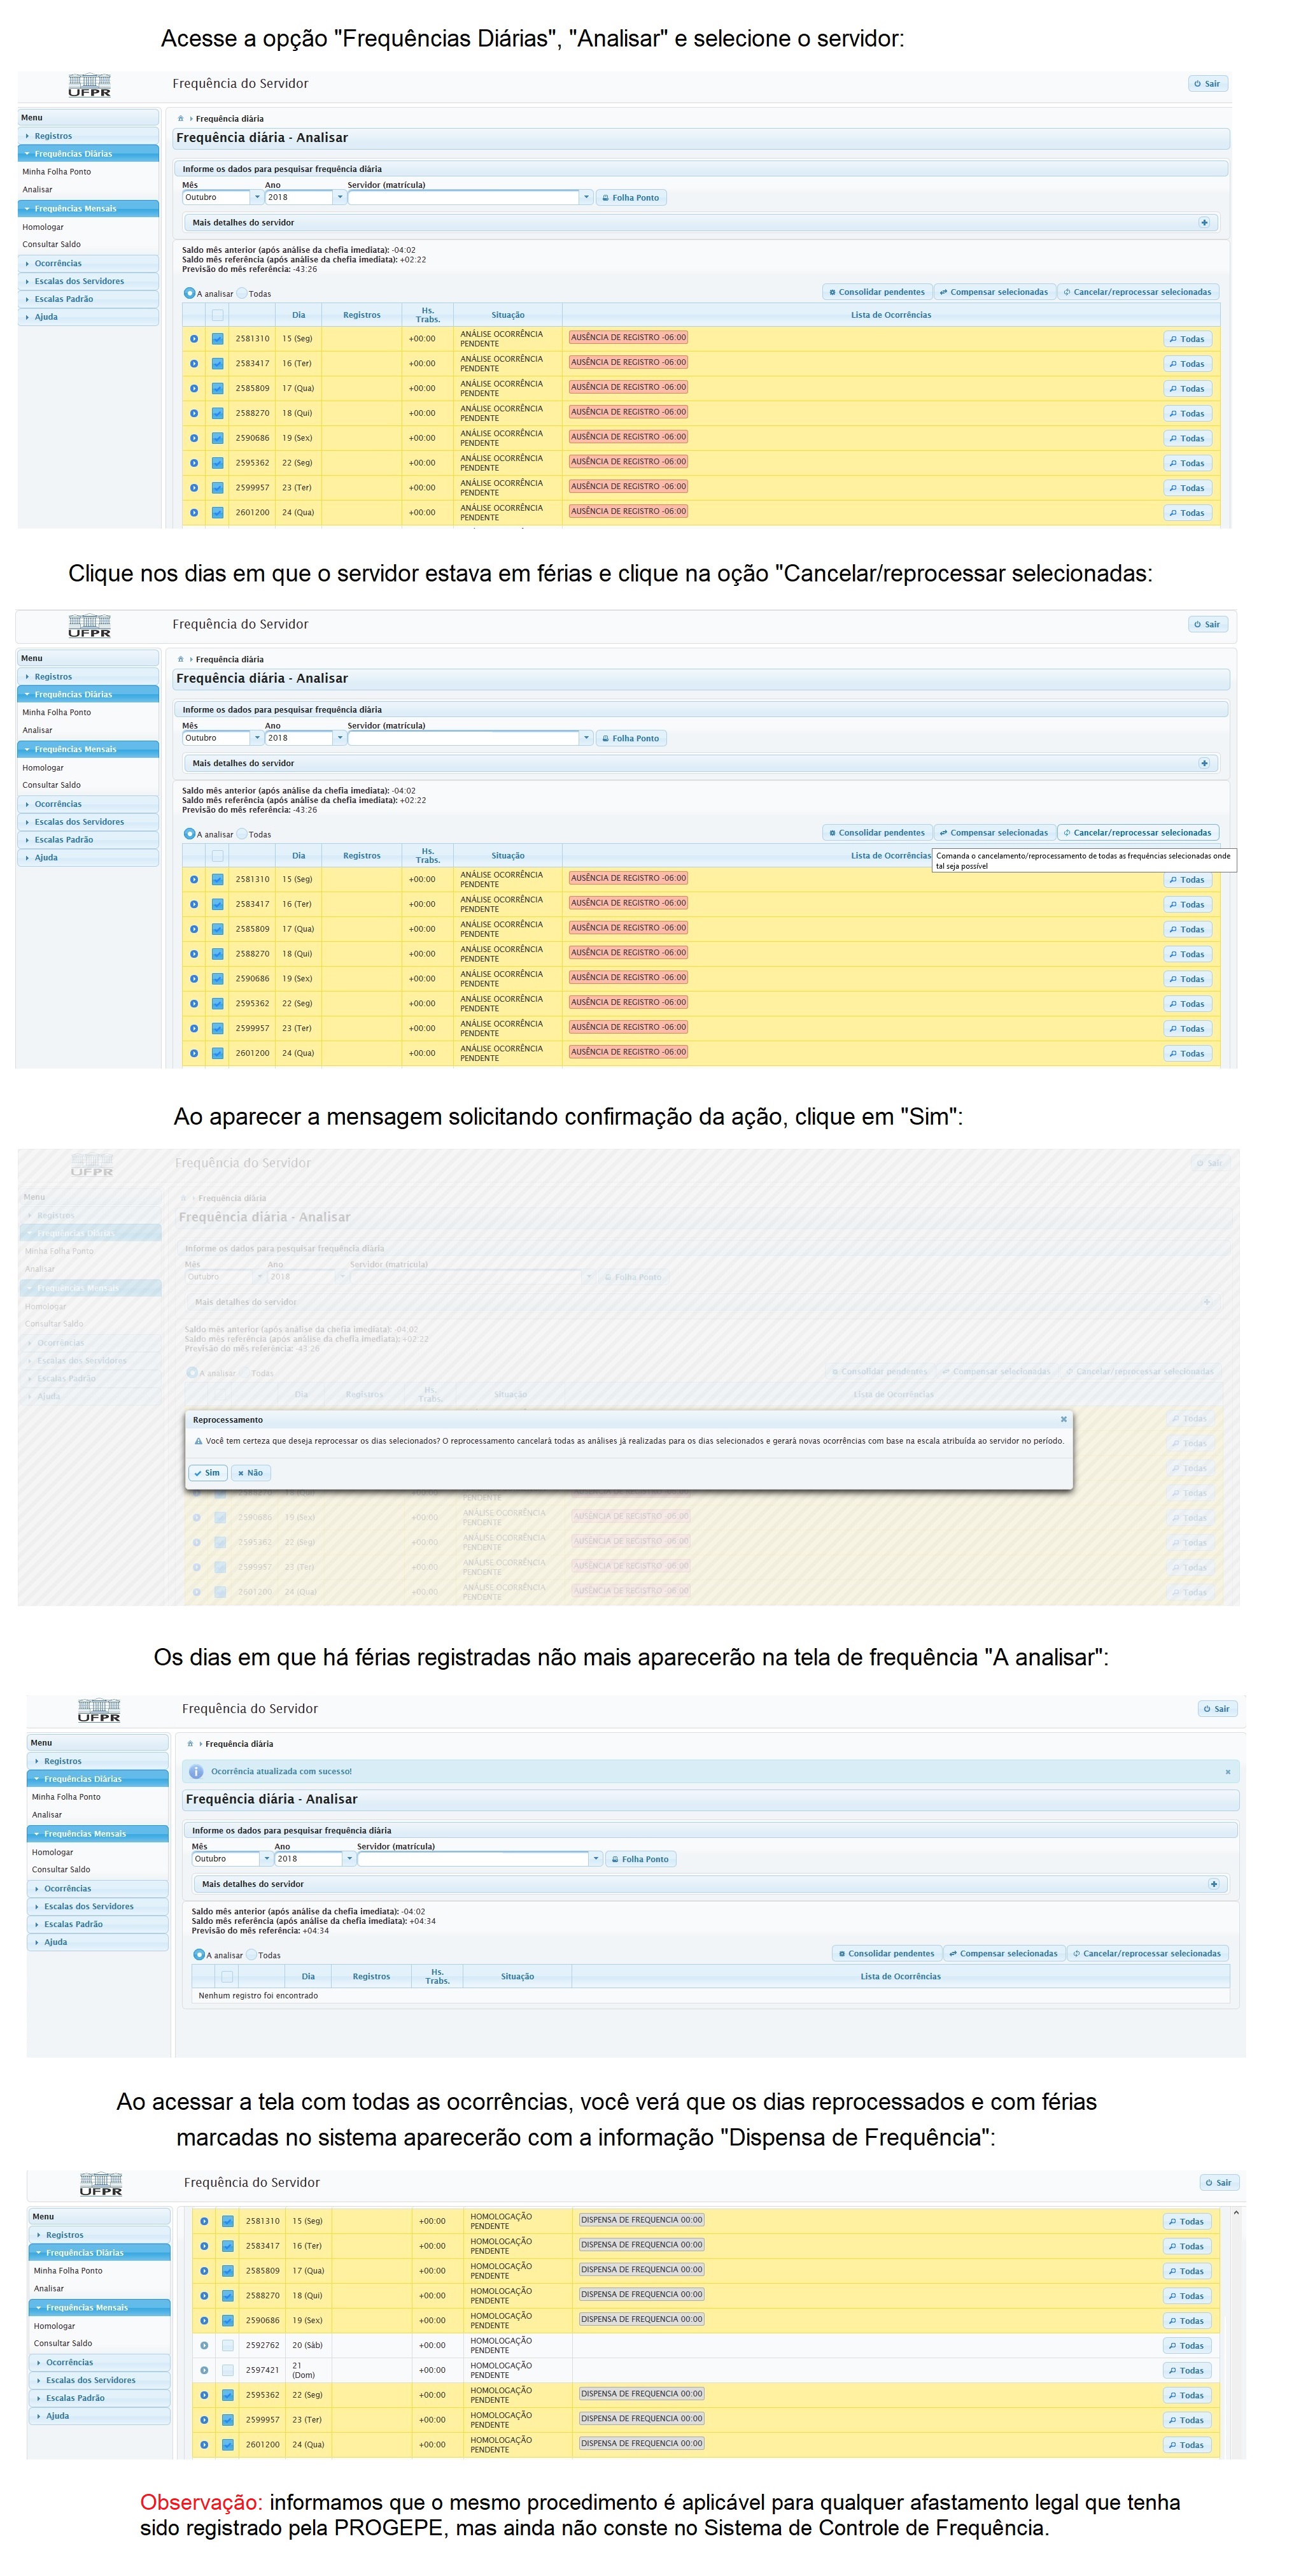Click scroll-up arrow beside DISPENSA DE FREQUENCIA list
This screenshot has width=1301, height=2576.
(1235, 2213)
